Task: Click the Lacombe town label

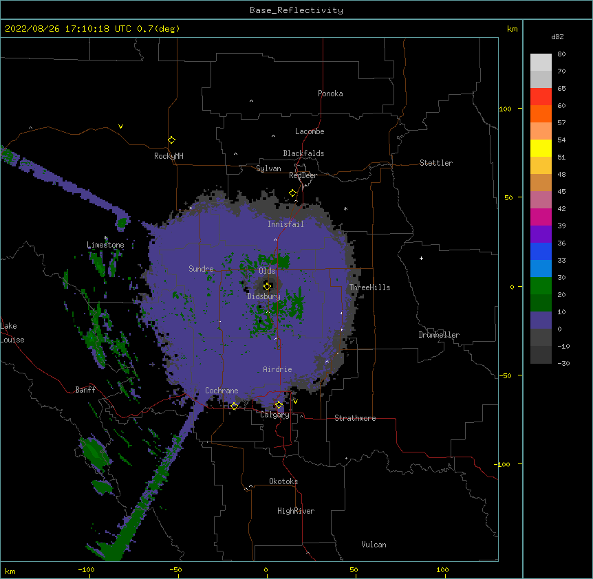Action: (x=310, y=131)
